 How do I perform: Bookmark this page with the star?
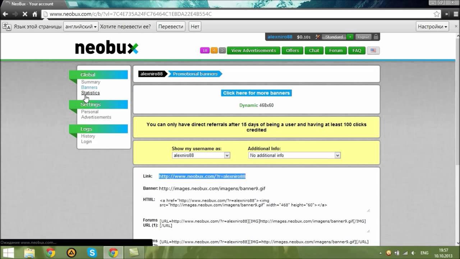click(437, 14)
